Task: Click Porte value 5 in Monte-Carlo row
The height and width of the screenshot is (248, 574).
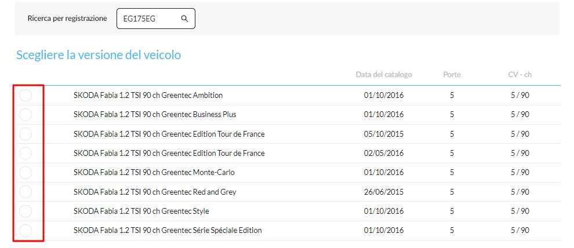Action: [452, 172]
